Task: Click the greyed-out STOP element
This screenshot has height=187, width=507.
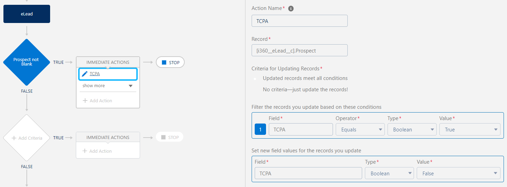Action: (170, 137)
